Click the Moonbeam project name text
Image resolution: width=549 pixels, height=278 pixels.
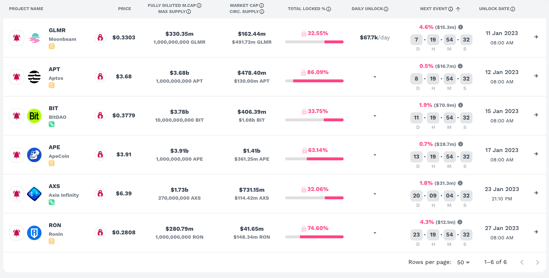pyautogui.click(x=62, y=39)
